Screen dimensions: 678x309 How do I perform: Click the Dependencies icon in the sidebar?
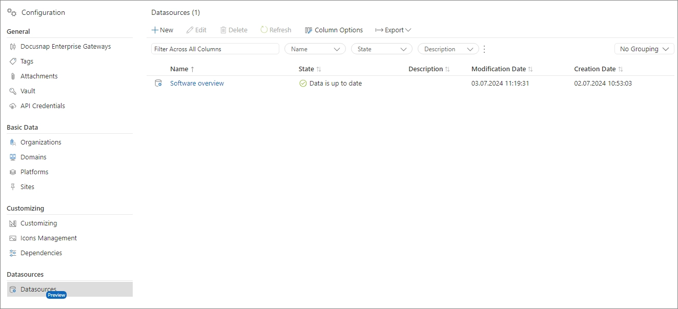12,253
